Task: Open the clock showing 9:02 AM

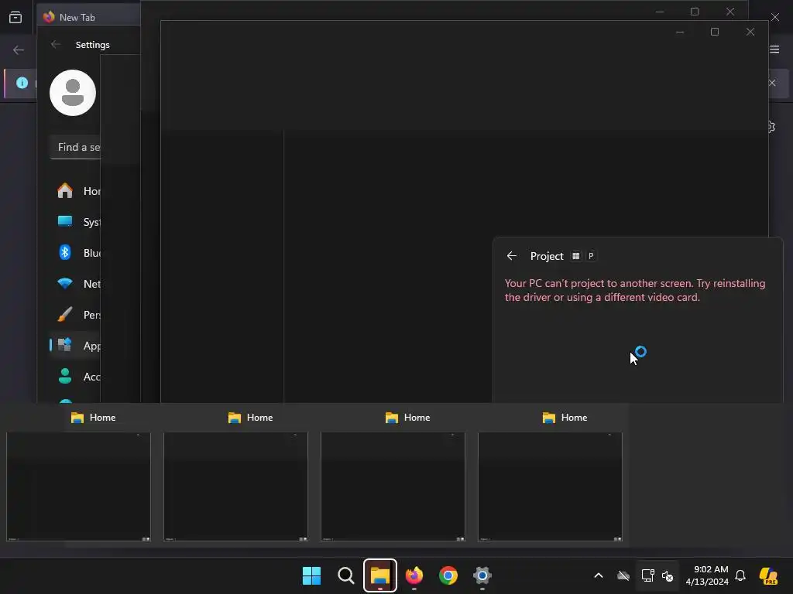Action: point(707,575)
